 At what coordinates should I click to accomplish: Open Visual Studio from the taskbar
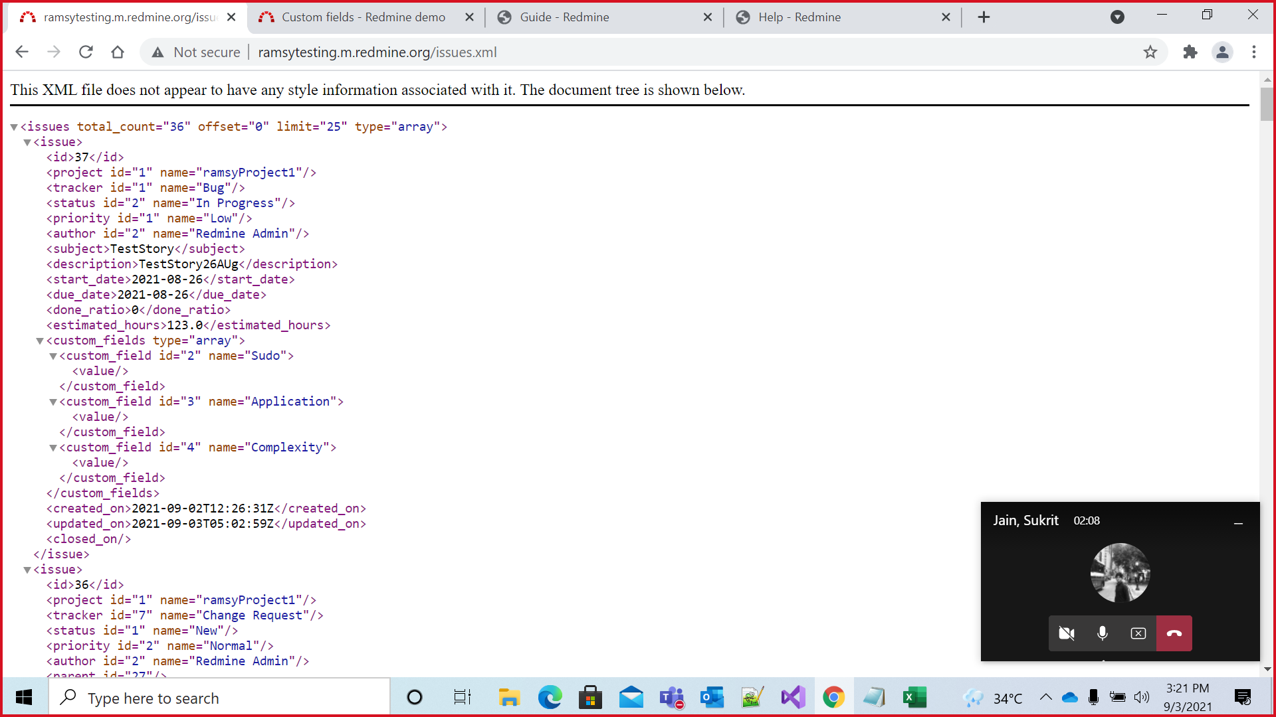coord(793,698)
